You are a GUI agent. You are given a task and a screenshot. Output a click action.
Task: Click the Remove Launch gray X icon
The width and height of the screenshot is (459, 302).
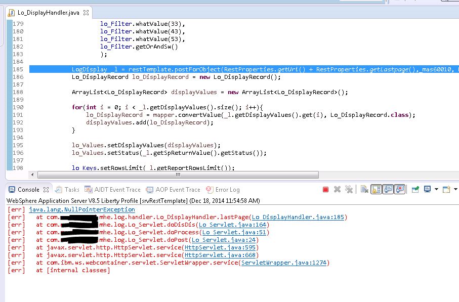coord(337,189)
